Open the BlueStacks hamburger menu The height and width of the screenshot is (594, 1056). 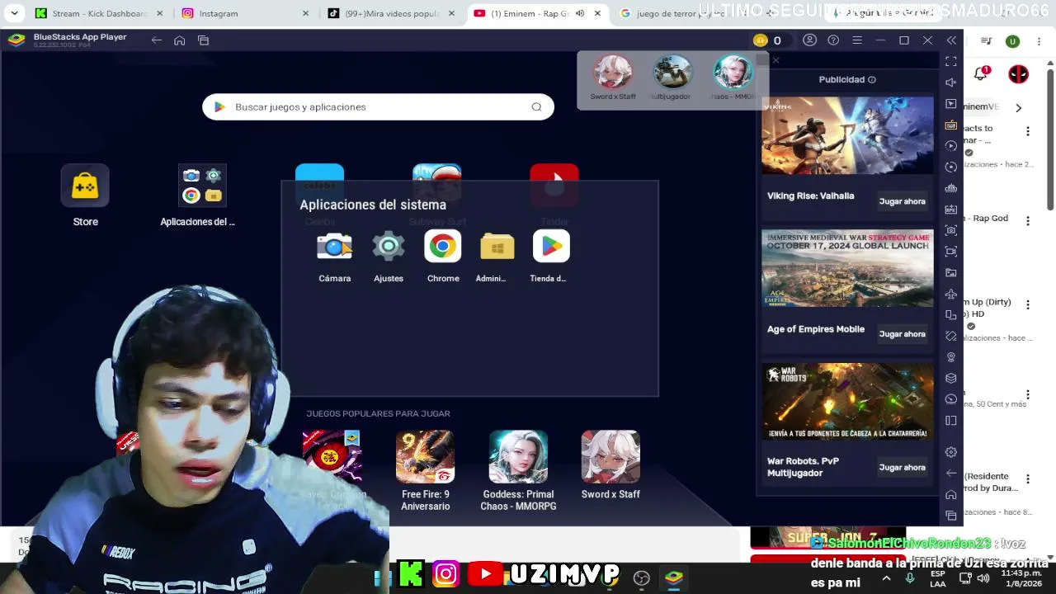pos(857,40)
